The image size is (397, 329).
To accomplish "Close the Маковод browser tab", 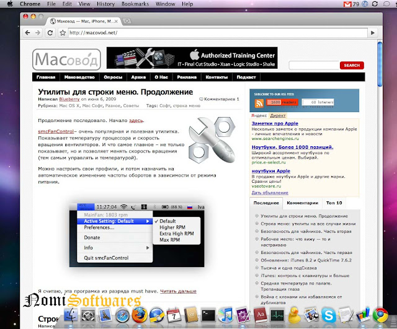I will pyautogui.click(x=116, y=21).
